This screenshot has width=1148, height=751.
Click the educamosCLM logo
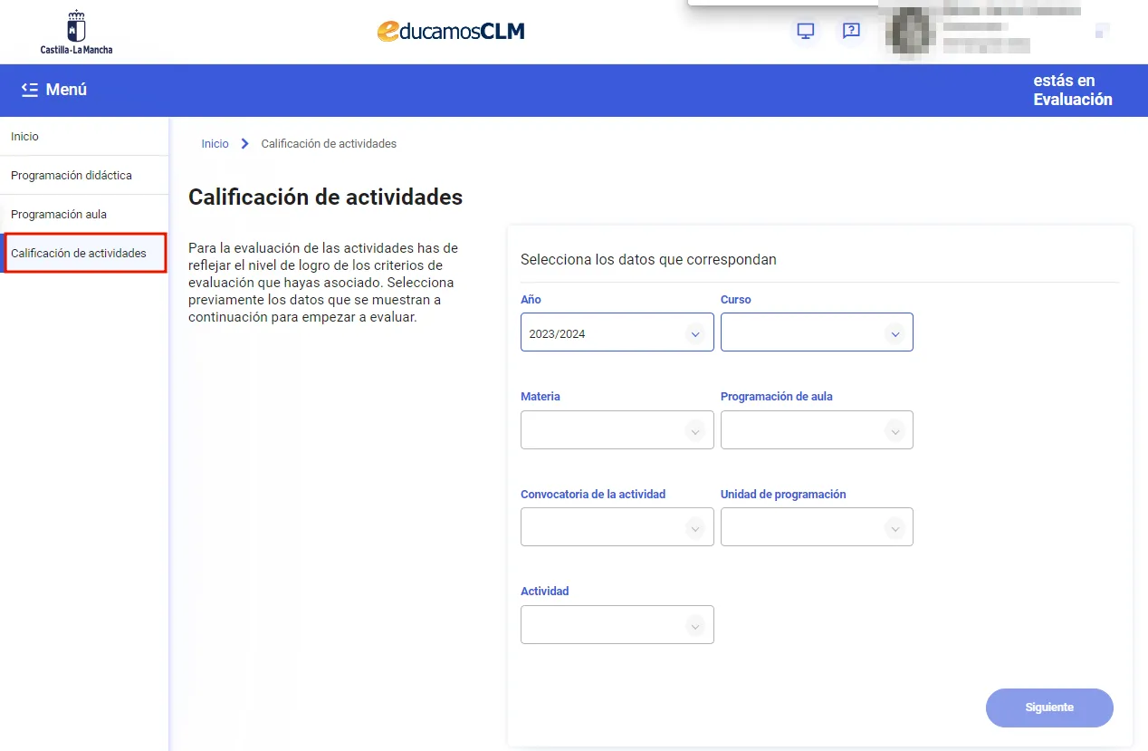[x=450, y=31]
